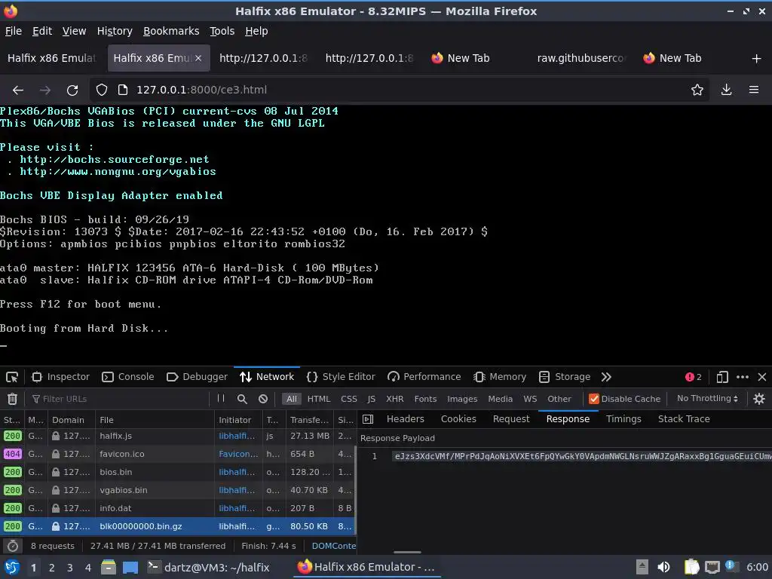Show the Stack Trace tab

[x=684, y=419]
